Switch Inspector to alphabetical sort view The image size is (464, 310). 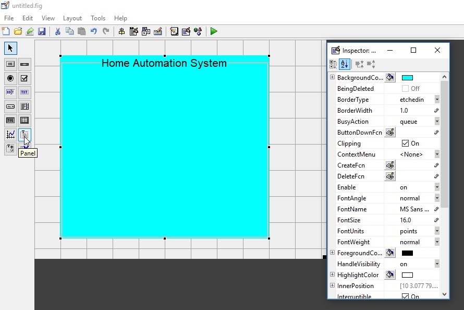tap(344, 64)
